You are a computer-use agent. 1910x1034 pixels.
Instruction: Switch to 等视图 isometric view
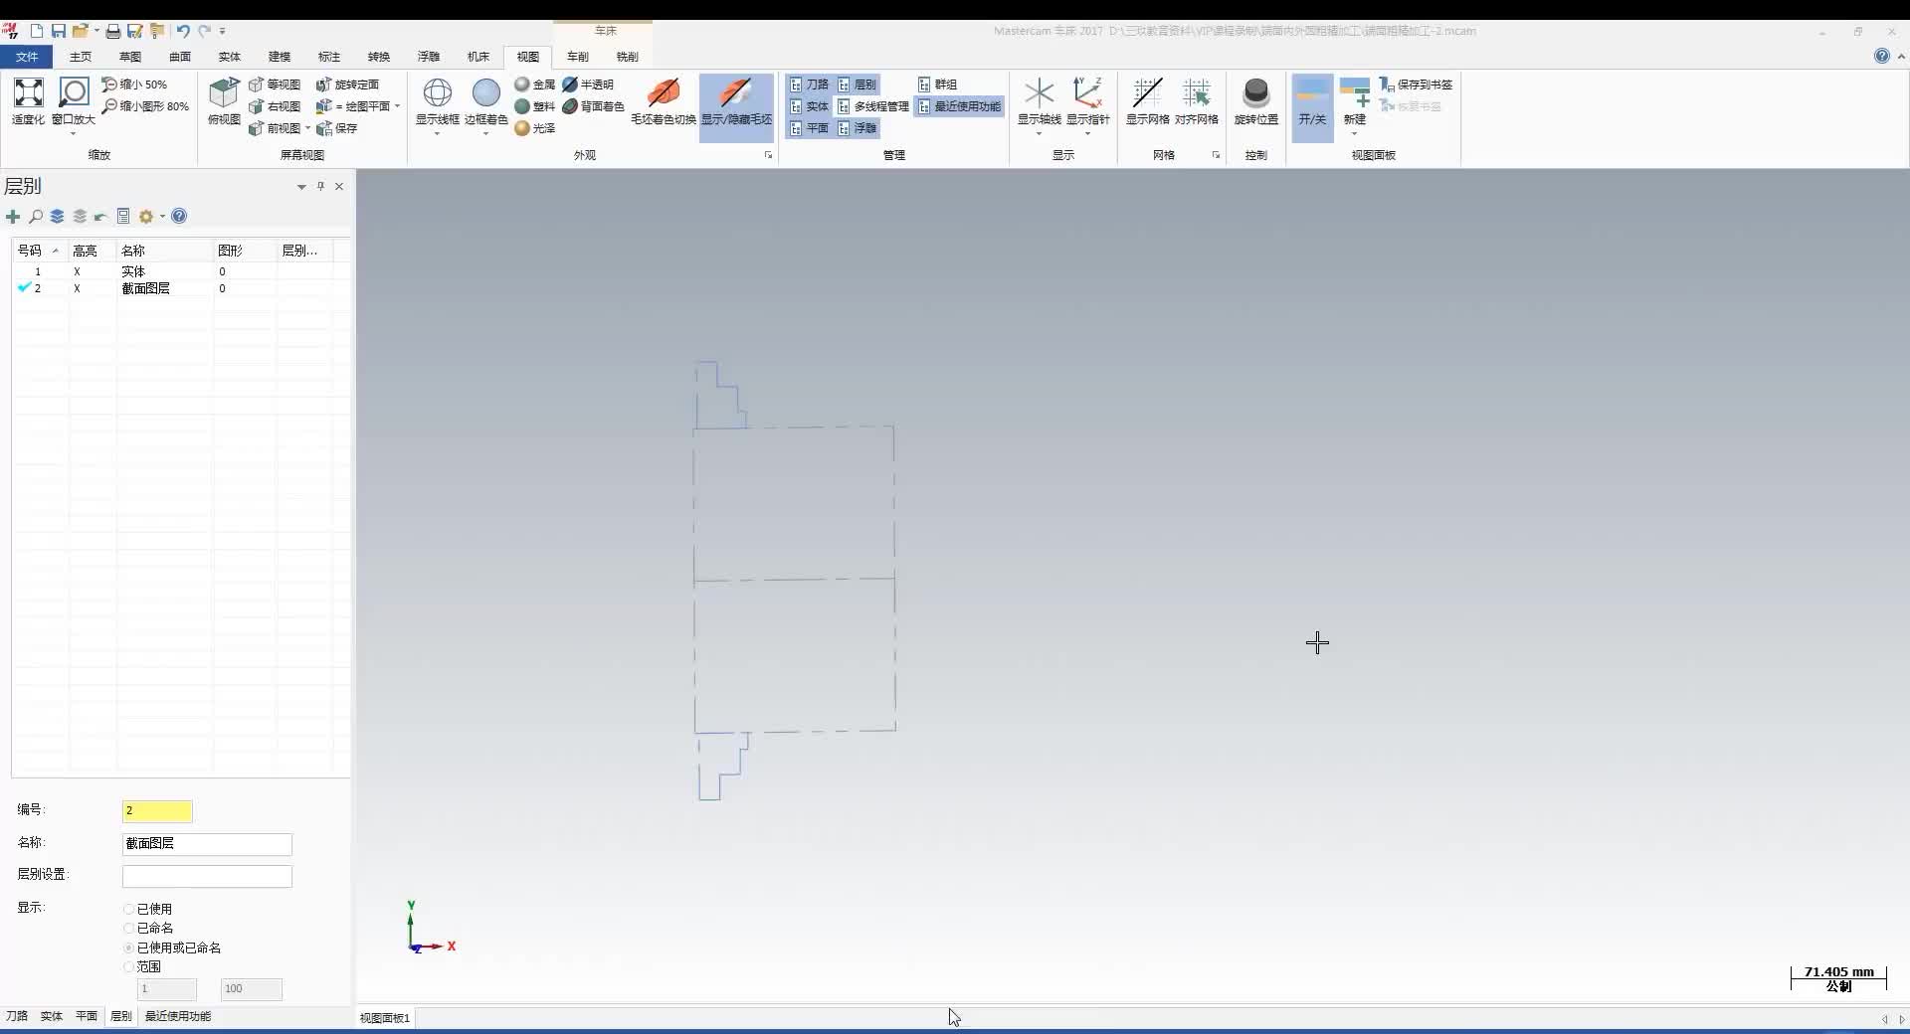[275, 85]
